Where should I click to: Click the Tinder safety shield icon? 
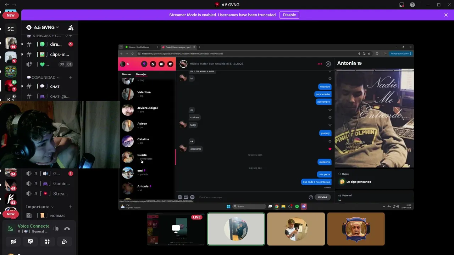pos(170,64)
